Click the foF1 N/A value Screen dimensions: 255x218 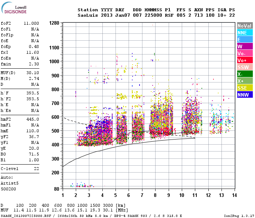click(35, 29)
